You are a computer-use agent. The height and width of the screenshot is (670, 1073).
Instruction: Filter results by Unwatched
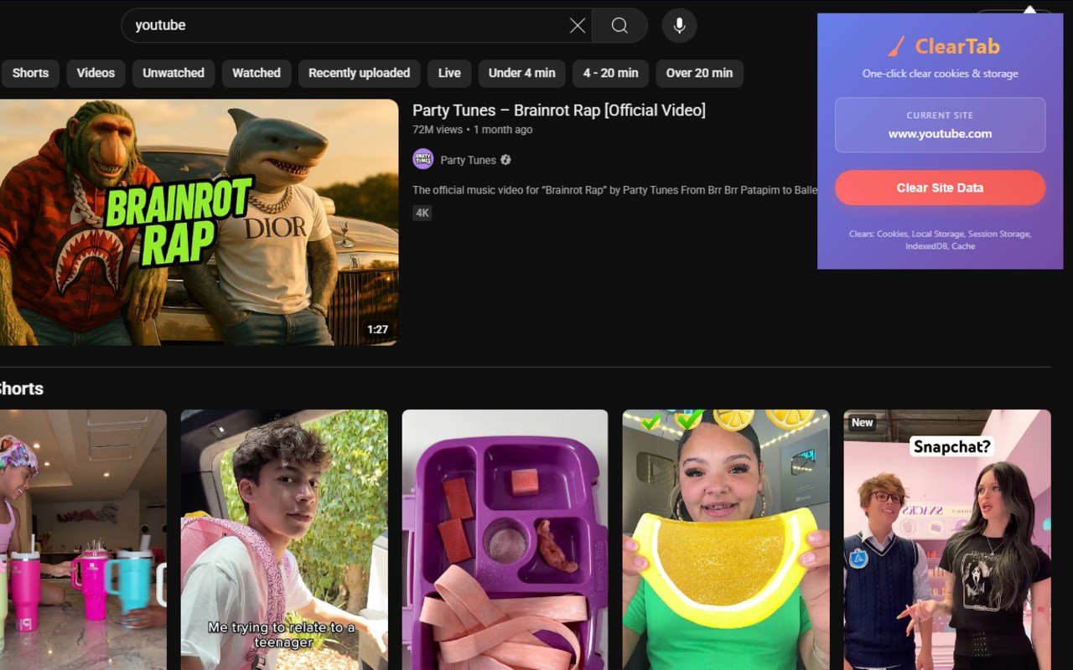click(x=174, y=73)
